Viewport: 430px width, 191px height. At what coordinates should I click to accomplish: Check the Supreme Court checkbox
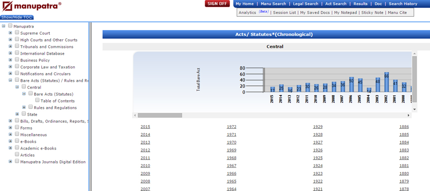pyautogui.click(x=17, y=33)
